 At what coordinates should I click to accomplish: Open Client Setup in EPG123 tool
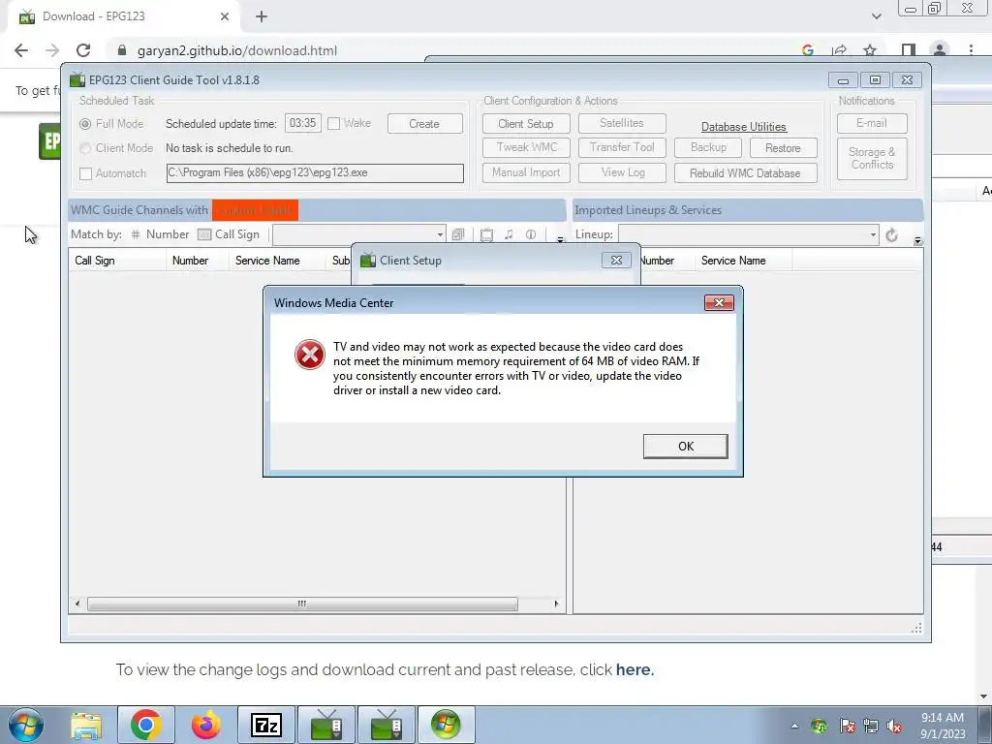526,123
